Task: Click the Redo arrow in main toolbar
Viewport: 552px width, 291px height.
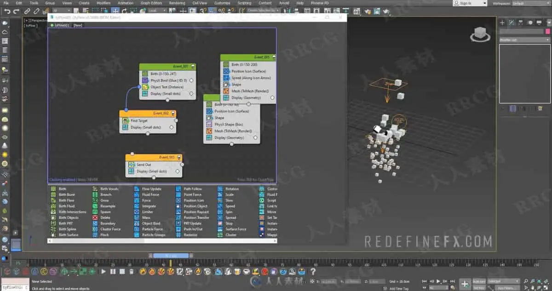Action: coord(15,11)
